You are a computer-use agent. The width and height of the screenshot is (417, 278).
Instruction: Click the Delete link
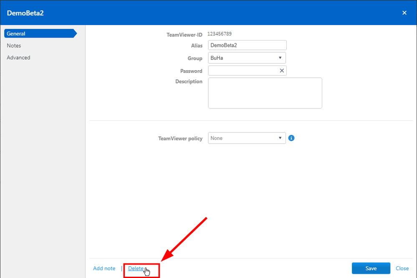coord(136,268)
